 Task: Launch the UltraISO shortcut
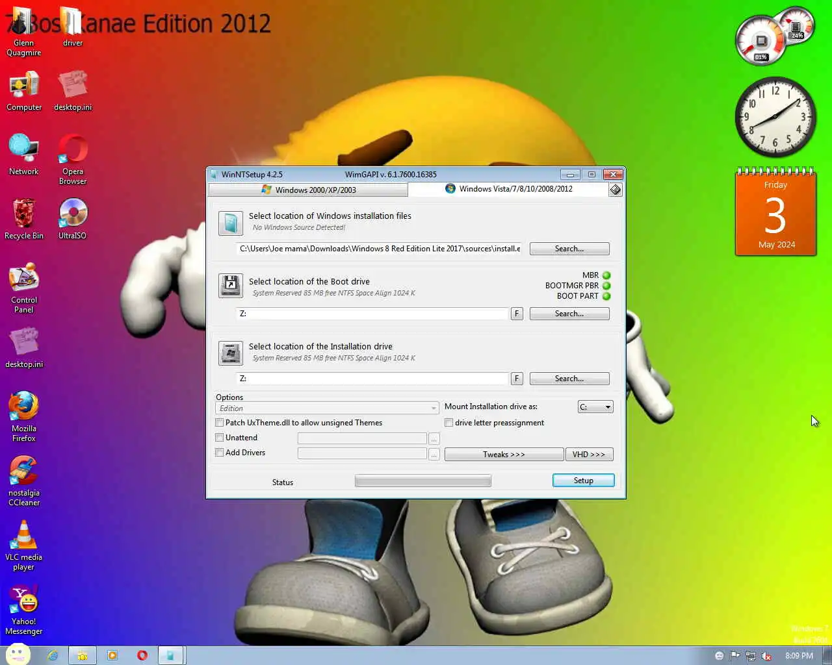[73, 220]
